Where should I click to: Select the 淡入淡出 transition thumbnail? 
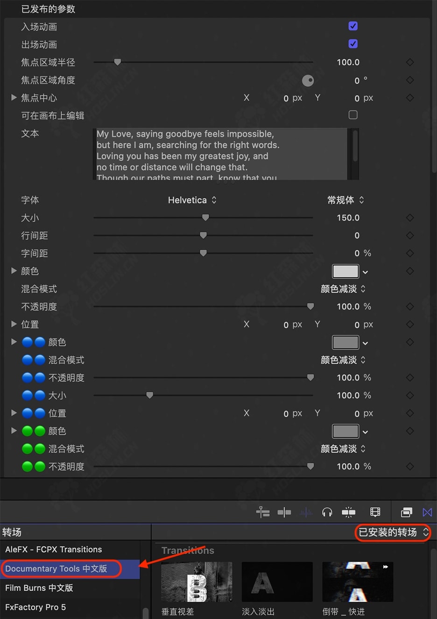click(277, 582)
